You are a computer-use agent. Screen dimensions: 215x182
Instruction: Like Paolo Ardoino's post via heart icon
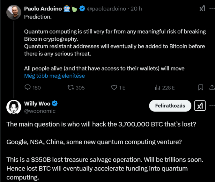click(x=114, y=87)
